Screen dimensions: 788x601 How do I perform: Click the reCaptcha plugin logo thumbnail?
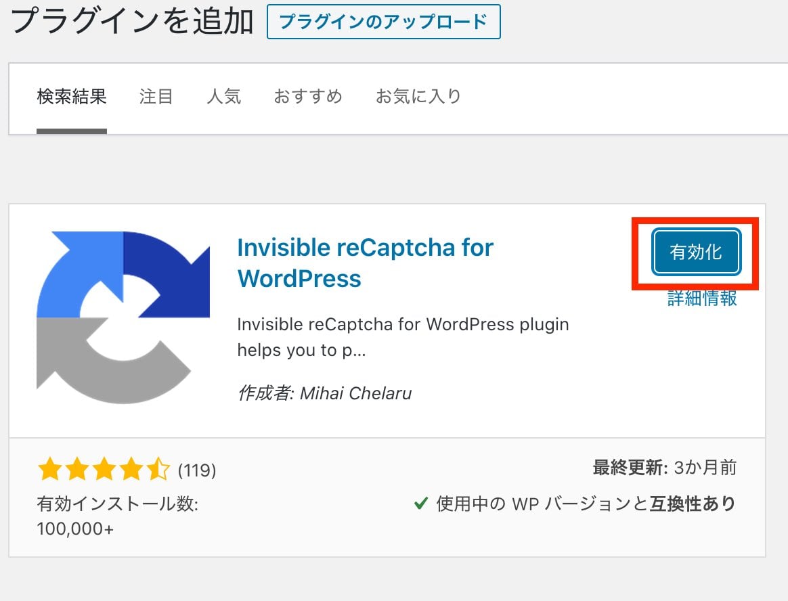(x=123, y=317)
